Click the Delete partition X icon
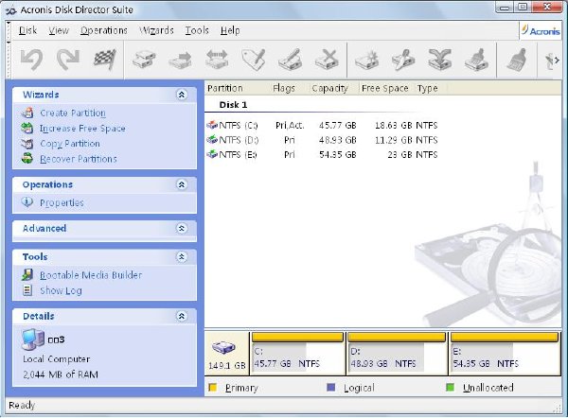This screenshot has width=568, height=418. [328, 60]
